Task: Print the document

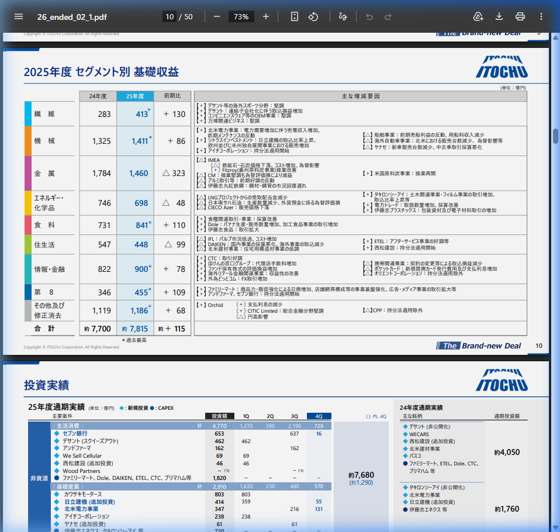Action: [x=520, y=16]
